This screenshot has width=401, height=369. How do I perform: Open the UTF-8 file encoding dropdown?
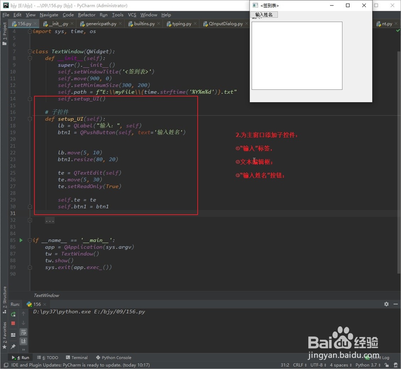317,365
